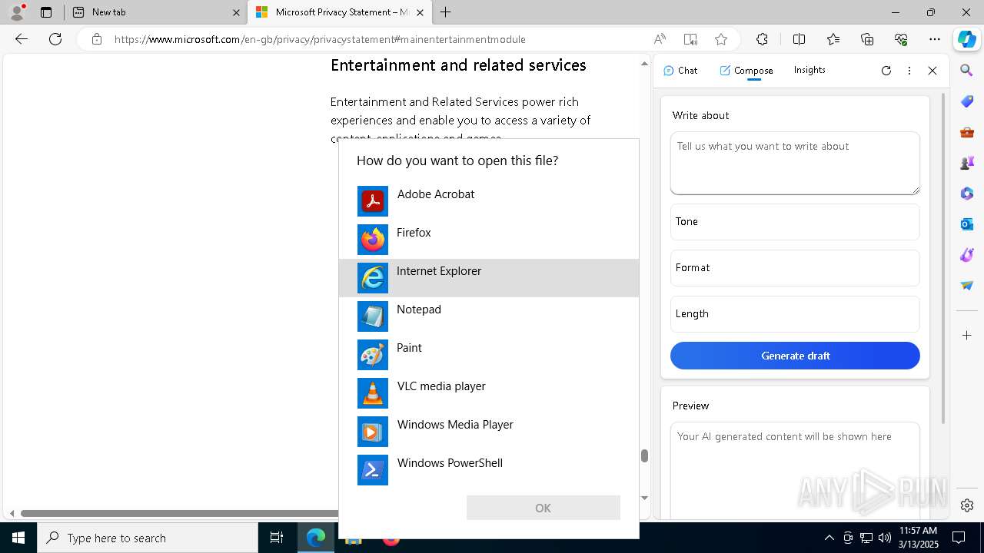
Task: Show hidden system tray icons
Action: tap(829, 538)
